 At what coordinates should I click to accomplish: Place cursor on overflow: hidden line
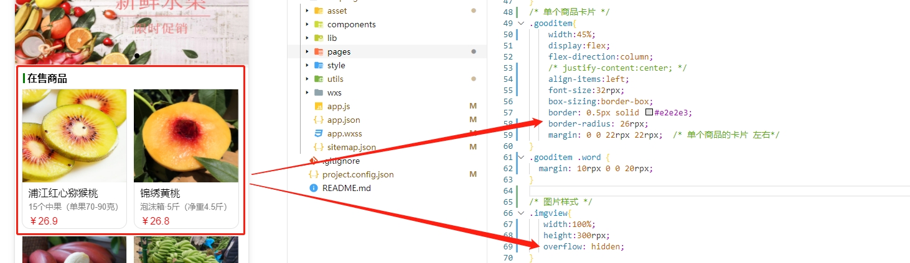(584, 247)
